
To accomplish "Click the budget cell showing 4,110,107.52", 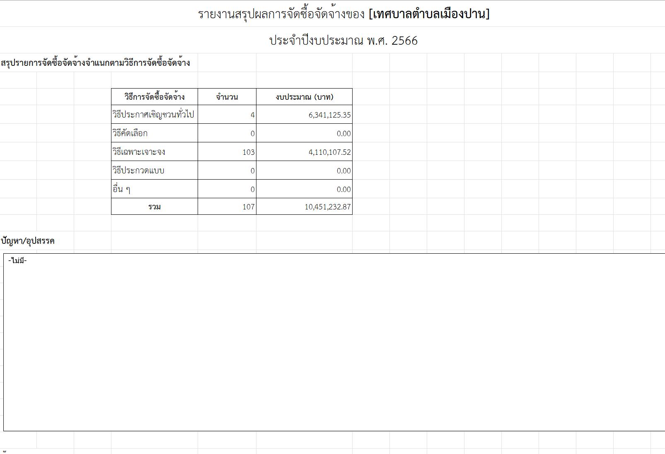I will coord(329,152).
